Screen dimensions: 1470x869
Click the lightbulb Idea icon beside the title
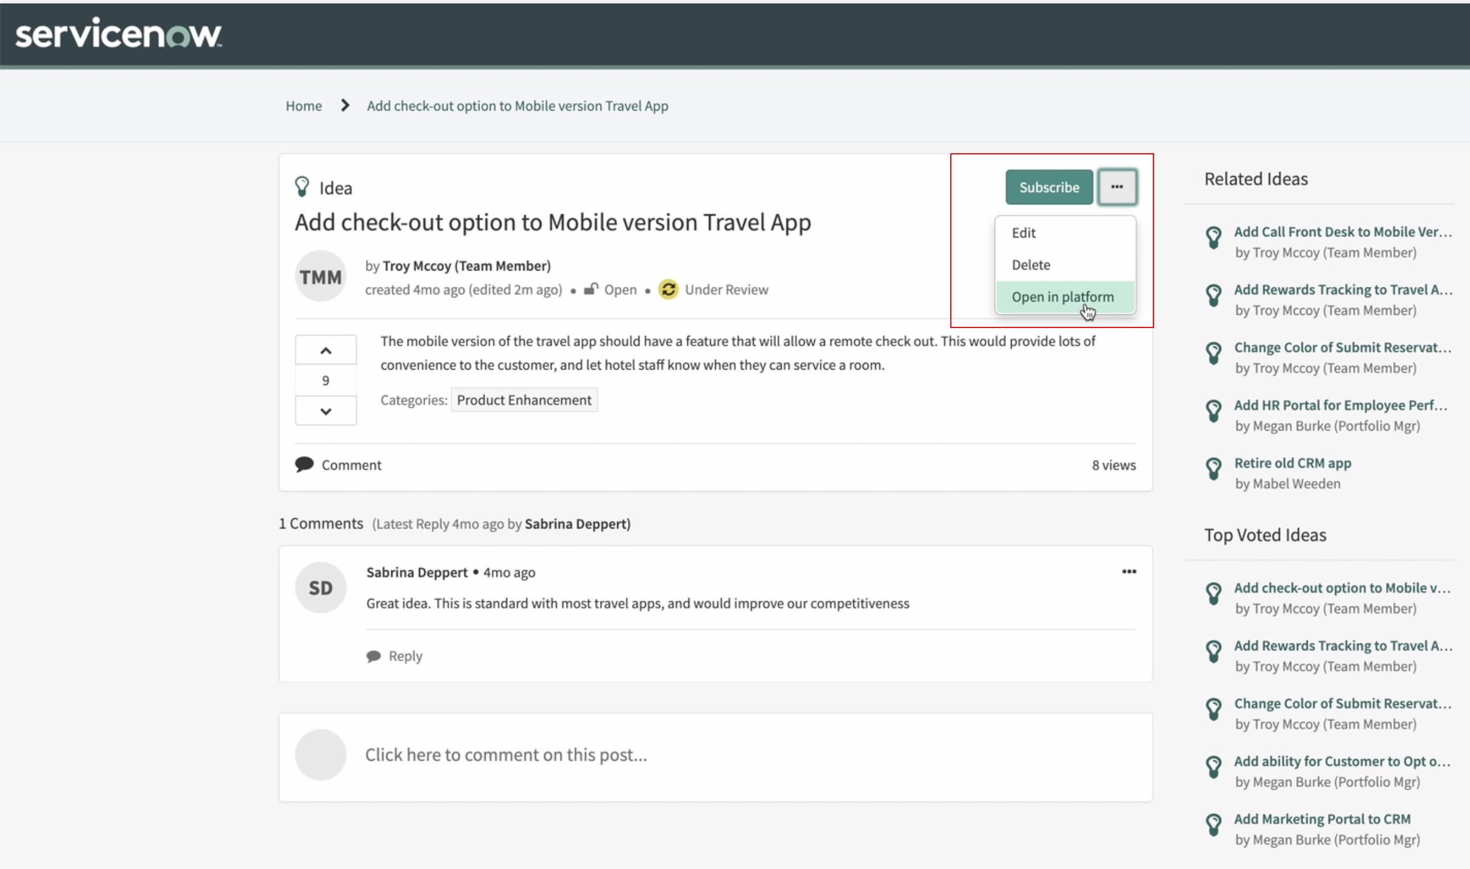pos(303,187)
